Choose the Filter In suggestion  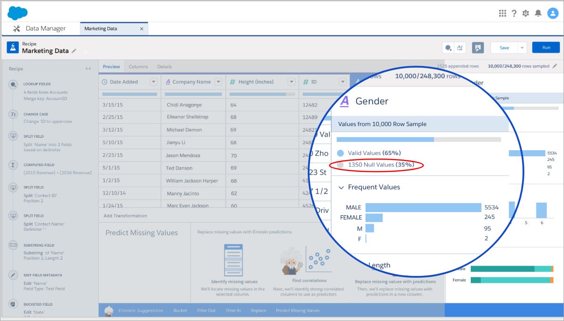(x=234, y=311)
